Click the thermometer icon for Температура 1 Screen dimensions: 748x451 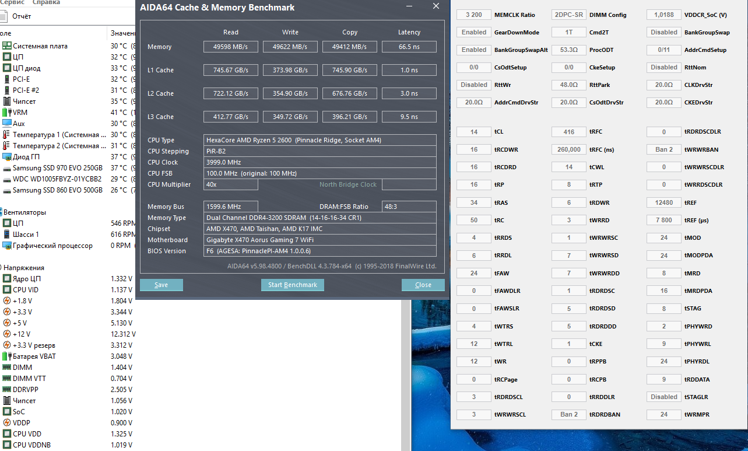(7, 135)
